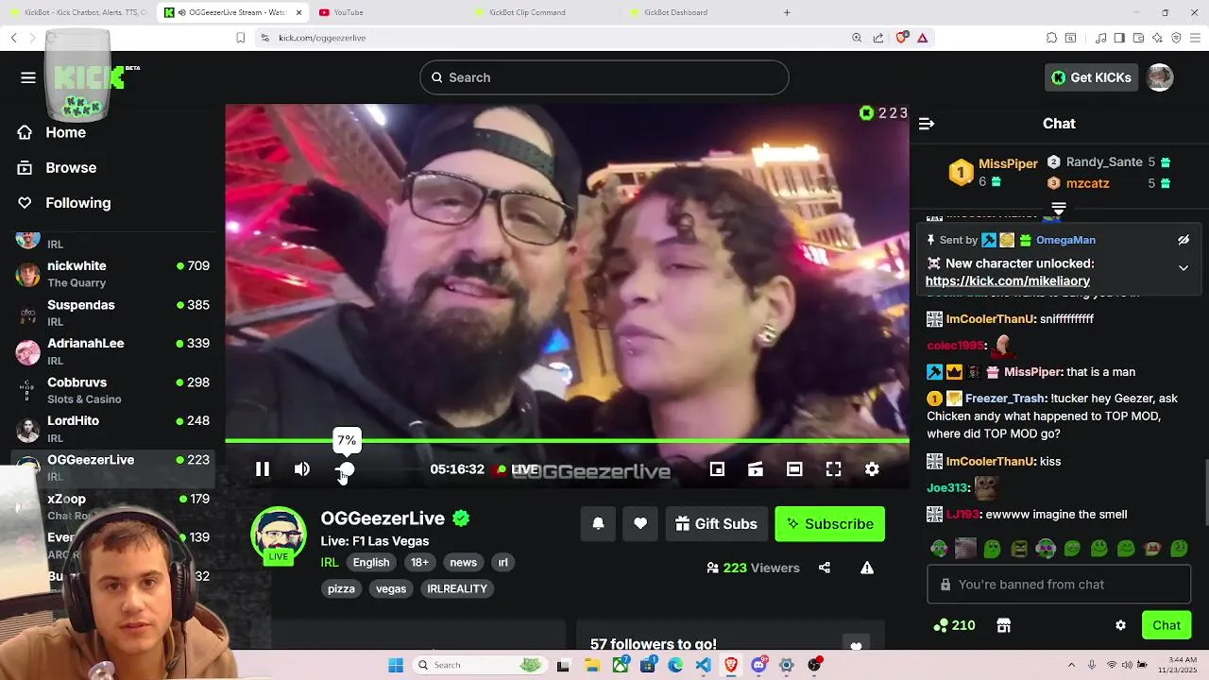
Task: Hide the pinned message
Action: pyautogui.click(x=1183, y=240)
